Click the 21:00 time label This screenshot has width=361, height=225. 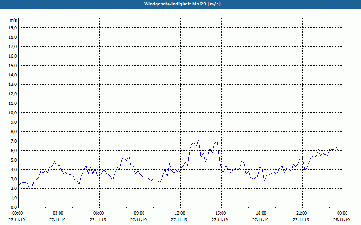click(x=302, y=213)
